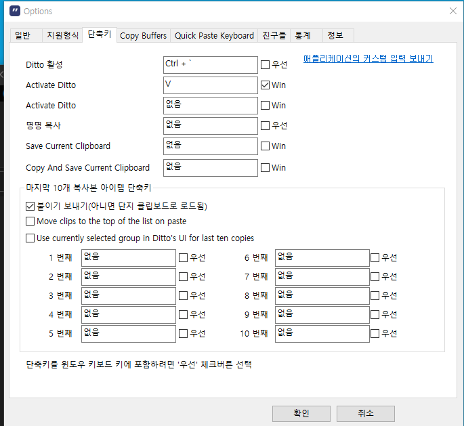Viewport: 464px width, 426px height.
Task: Open the Quick Paste Keyboard tab
Action: point(214,35)
